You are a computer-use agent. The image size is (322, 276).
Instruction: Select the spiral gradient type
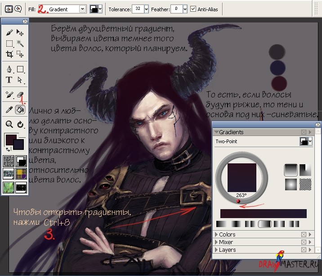[x=305, y=184]
